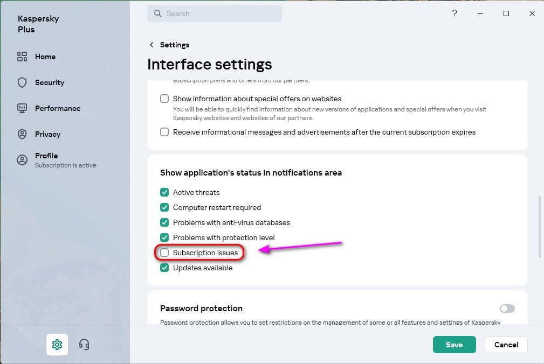The image size is (544, 364).
Task: Open the Profile user icon
Action: [22, 160]
